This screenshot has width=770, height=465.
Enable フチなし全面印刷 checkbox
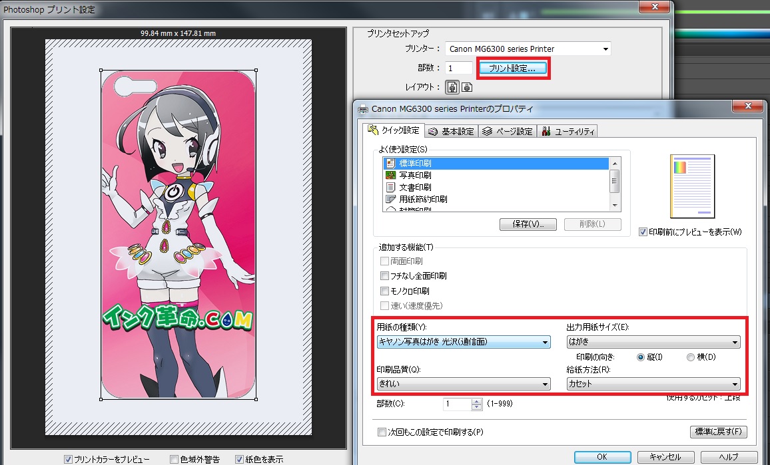(x=384, y=276)
